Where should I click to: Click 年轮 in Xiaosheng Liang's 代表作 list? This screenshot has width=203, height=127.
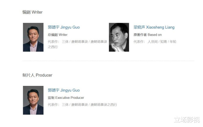click(173, 42)
